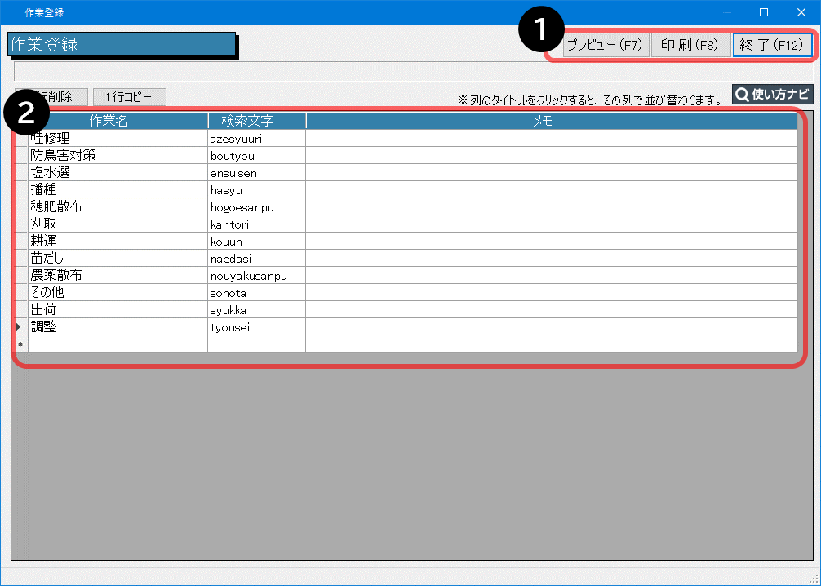Click the メモ column header
This screenshot has height=586, width=821.
point(551,121)
